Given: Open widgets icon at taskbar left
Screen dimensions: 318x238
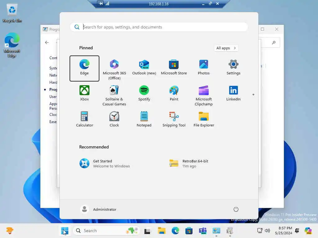Looking at the screenshot, I should [x=10, y=231].
